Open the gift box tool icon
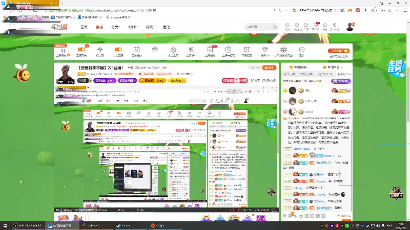The height and width of the screenshot is (230, 410). [155, 50]
